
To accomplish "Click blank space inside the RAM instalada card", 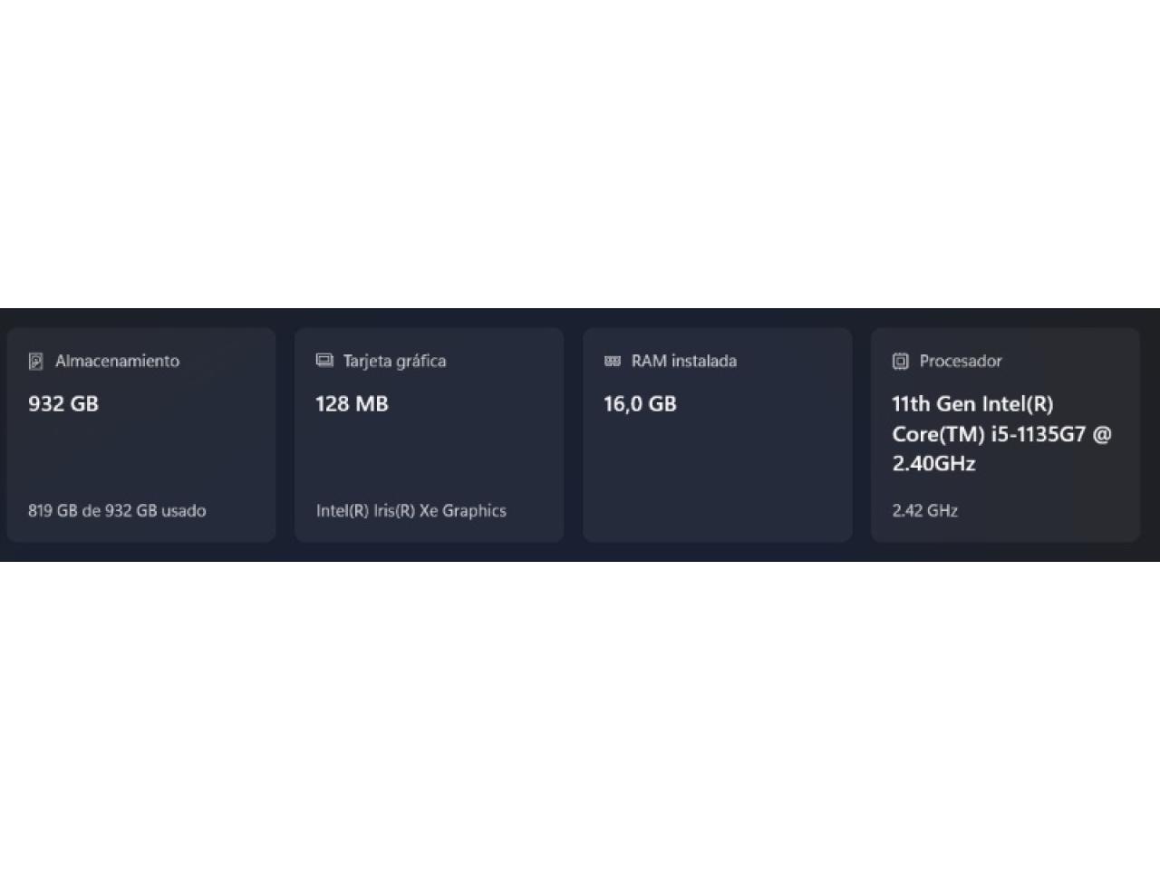I will coord(717,471).
